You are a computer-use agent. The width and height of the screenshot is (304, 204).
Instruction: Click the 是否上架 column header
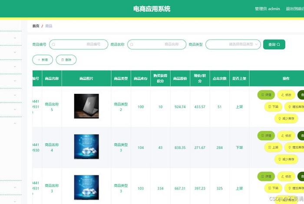tap(239, 79)
